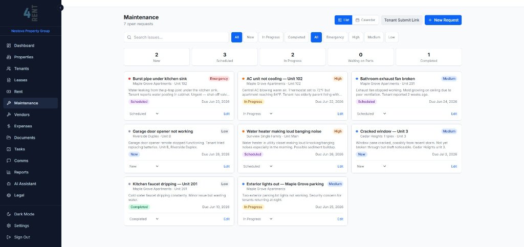Click the calendar icon in view switcher
Viewport: 524px width, 247px height.
[x=357, y=20]
